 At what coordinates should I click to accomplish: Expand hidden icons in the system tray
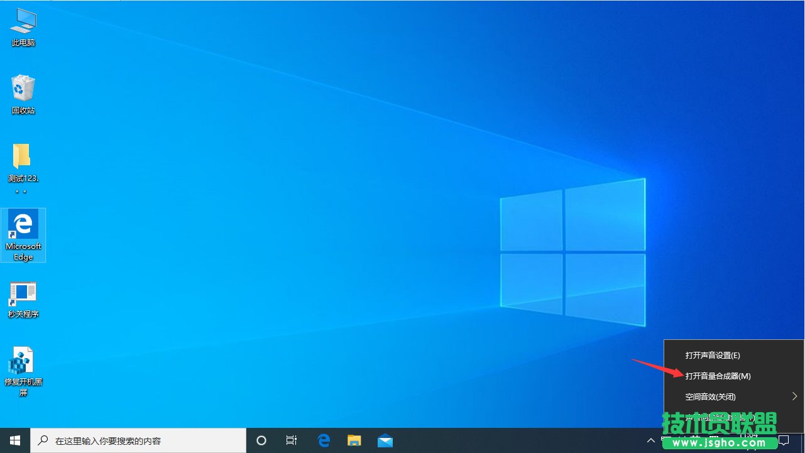coord(650,440)
